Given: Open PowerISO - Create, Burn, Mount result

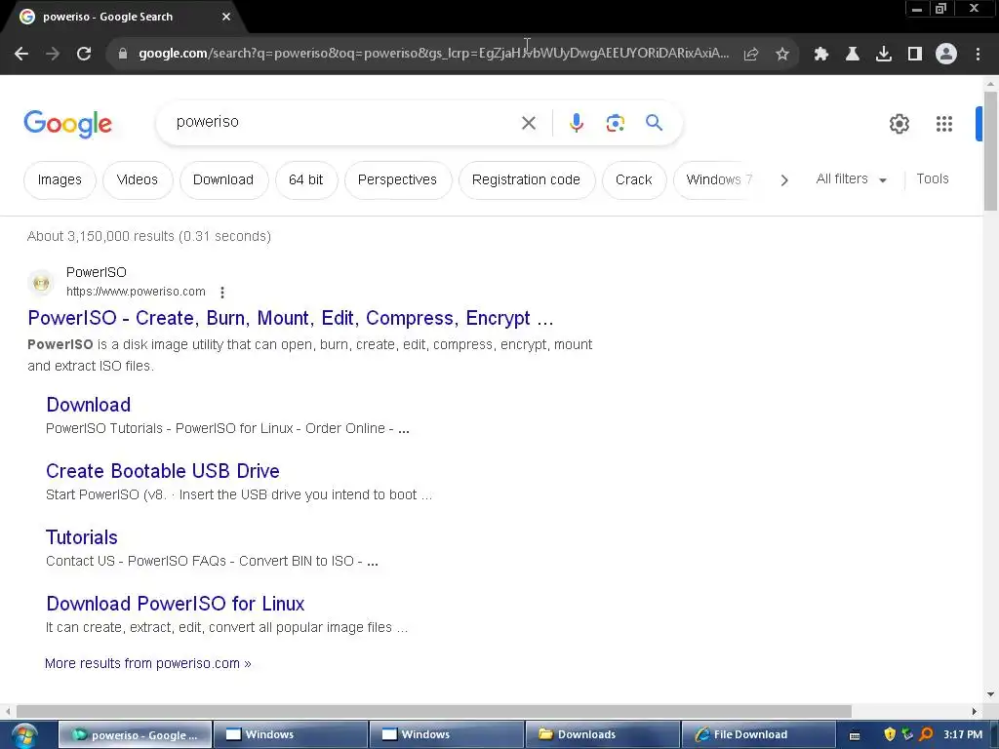Looking at the screenshot, I should 291,318.
